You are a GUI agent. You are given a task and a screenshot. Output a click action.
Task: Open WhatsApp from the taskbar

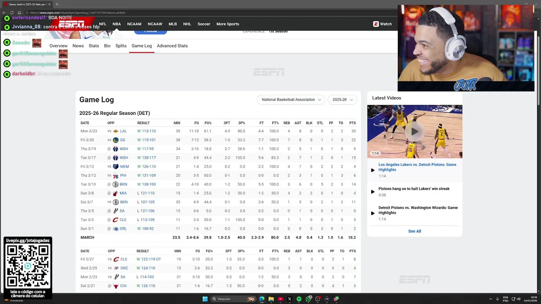click(308, 299)
